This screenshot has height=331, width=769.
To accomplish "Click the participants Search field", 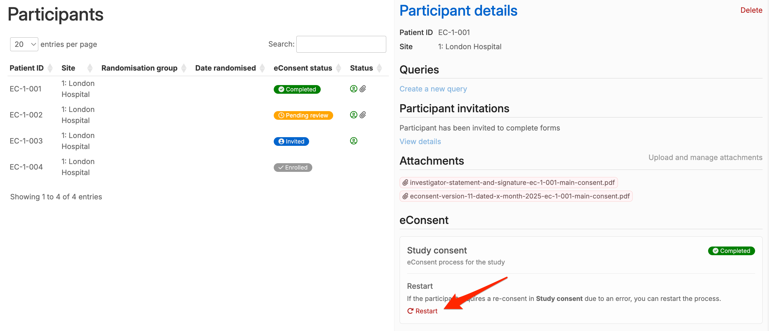I will (x=341, y=44).
